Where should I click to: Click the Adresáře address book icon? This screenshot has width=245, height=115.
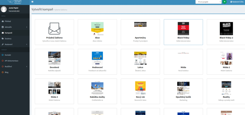[3, 27]
